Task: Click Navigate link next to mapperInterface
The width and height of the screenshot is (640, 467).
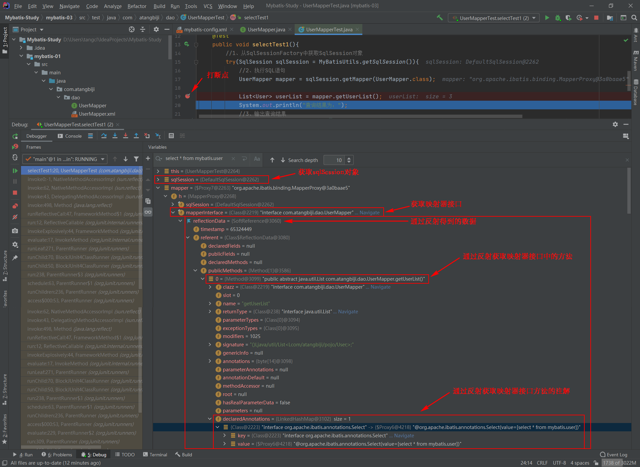Action: [369, 212]
